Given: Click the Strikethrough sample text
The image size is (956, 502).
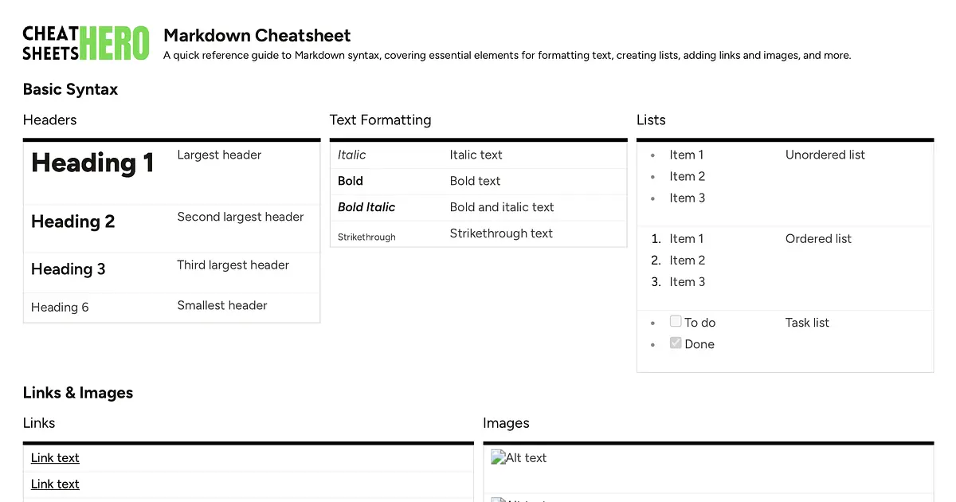Looking at the screenshot, I should (x=366, y=237).
